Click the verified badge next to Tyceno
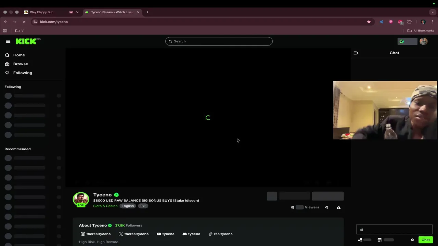Image resolution: width=438 pixels, height=246 pixels. click(x=116, y=195)
